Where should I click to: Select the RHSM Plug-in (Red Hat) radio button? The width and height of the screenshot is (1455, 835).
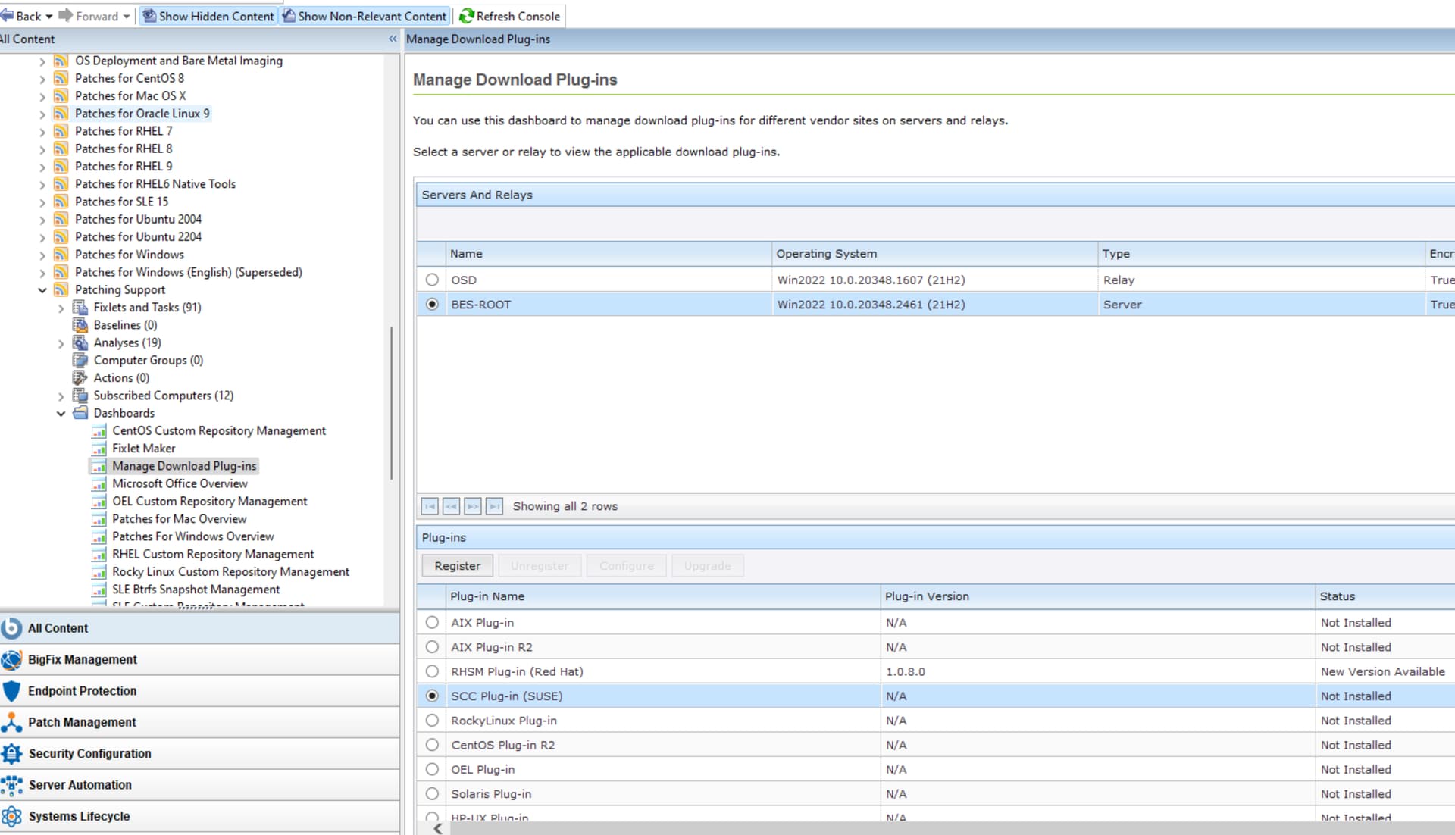tap(432, 671)
